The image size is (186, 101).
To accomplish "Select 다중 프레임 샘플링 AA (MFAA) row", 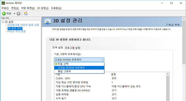I will coord(110,90).
